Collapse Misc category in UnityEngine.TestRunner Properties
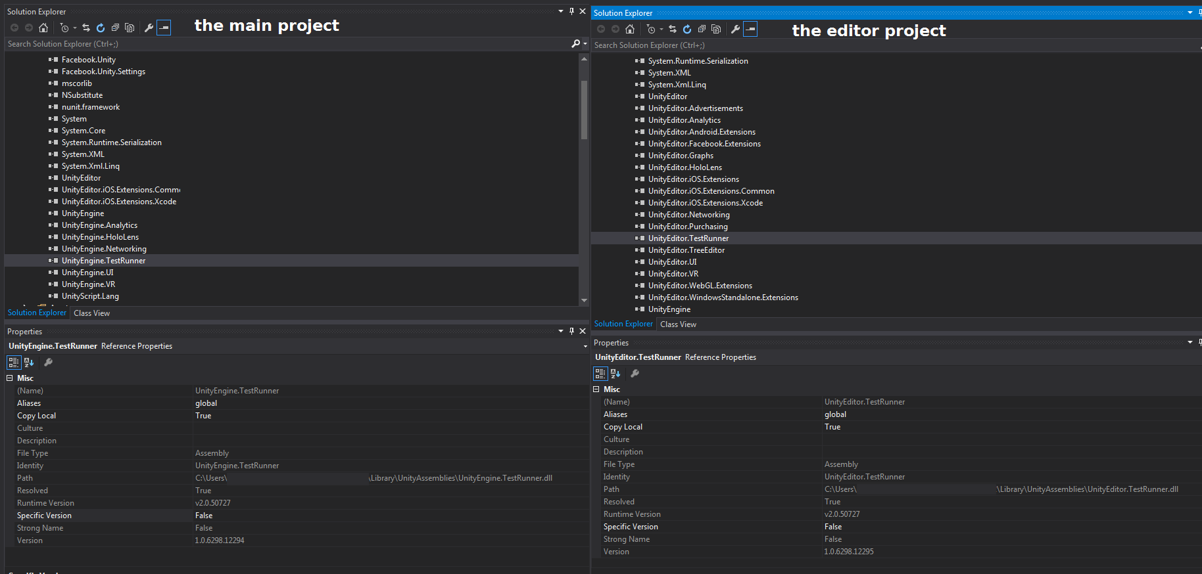Viewport: 1202px width, 574px height. [x=10, y=378]
